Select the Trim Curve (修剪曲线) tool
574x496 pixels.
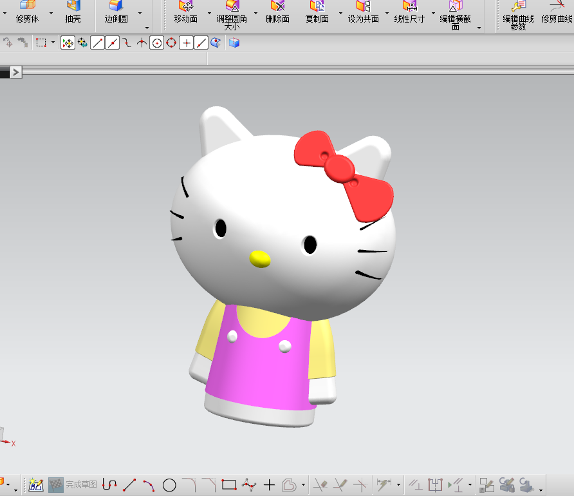tap(557, 12)
